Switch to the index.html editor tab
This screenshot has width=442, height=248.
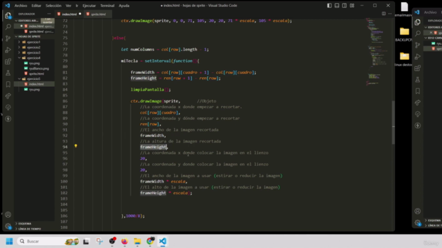coord(69,14)
